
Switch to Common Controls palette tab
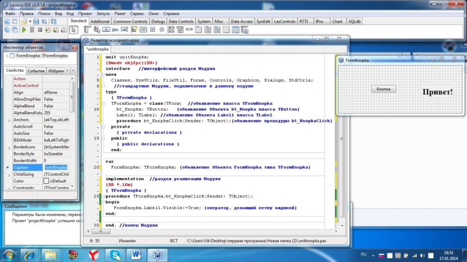pos(130,21)
